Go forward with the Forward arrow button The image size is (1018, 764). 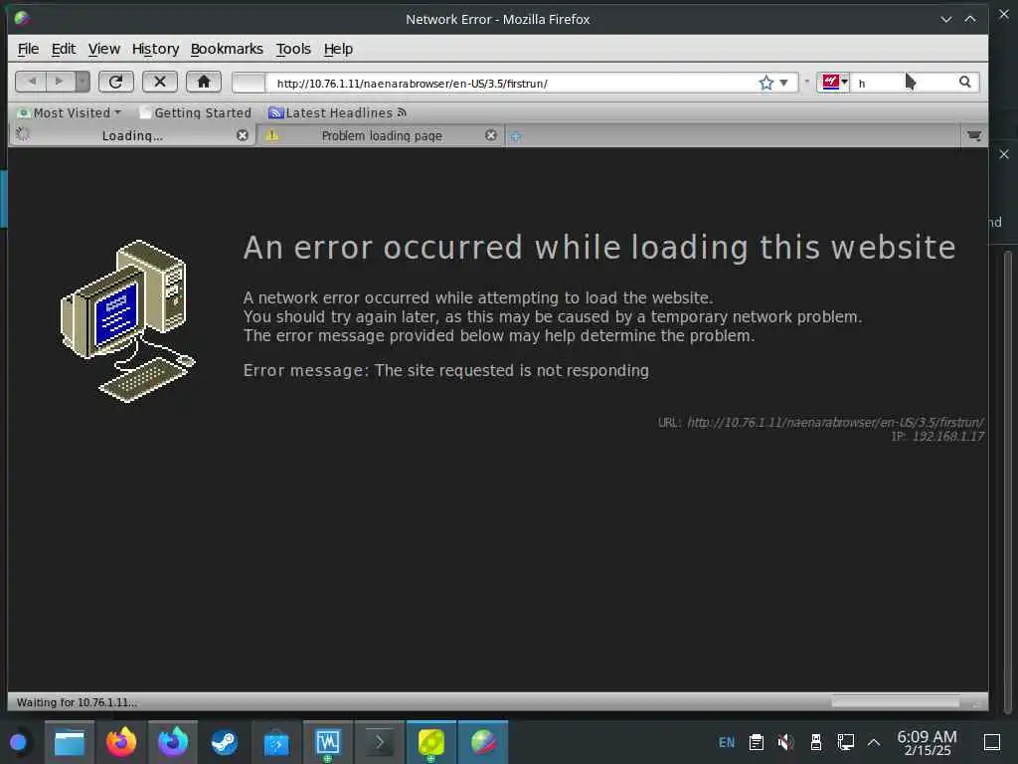(x=60, y=82)
